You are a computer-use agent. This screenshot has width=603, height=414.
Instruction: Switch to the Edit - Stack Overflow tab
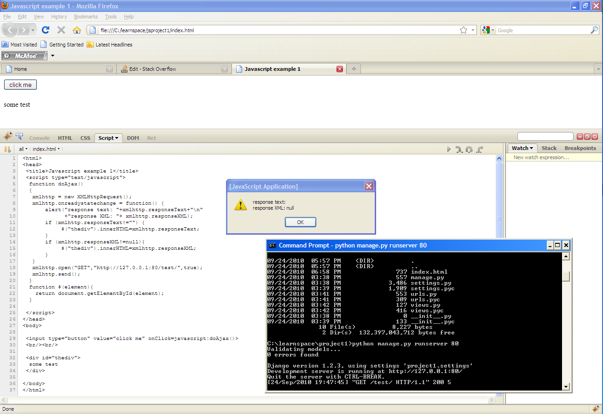coord(174,69)
